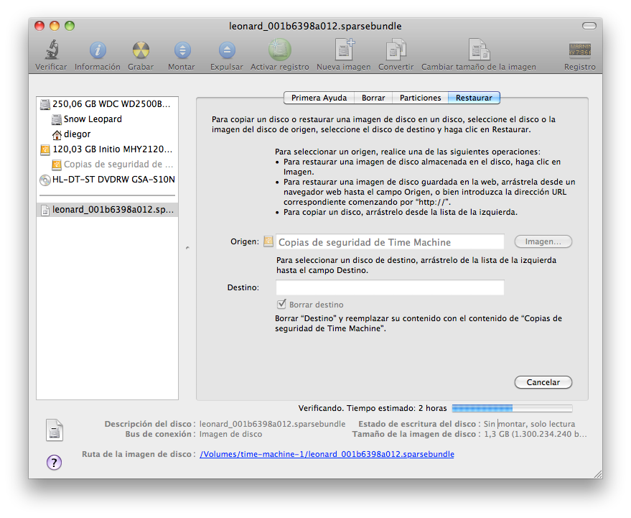Select the HL-DT-ST DVDRW drive

107,180
